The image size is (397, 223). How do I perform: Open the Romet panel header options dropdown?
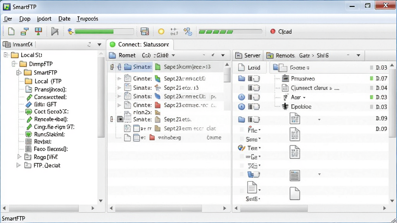[223, 55]
